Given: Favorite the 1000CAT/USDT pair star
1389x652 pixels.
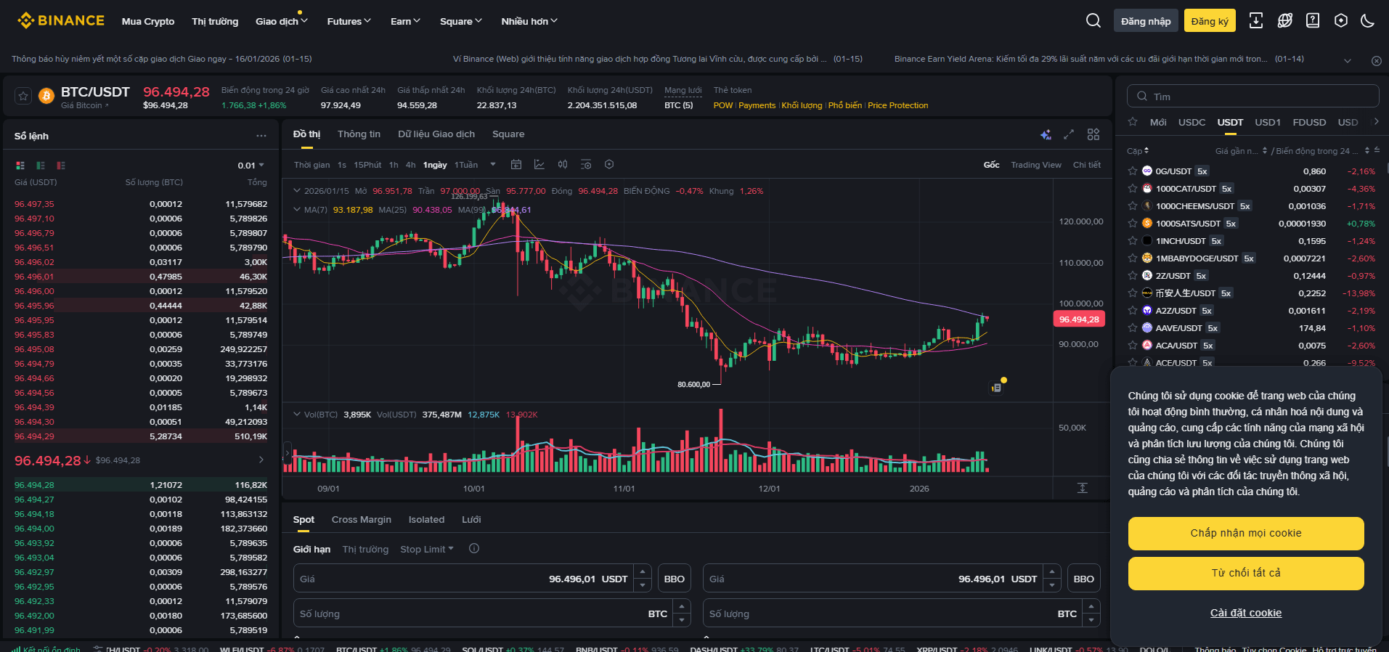Looking at the screenshot, I should point(1132,189).
